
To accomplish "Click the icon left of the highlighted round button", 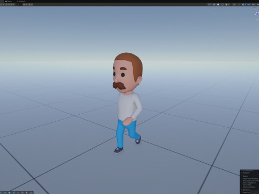I will point(214,4).
